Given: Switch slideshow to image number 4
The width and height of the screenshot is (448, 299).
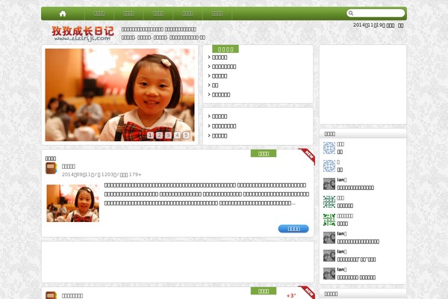Looking at the screenshot, I should (177, 135).
